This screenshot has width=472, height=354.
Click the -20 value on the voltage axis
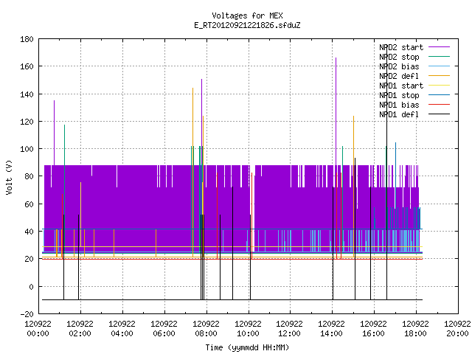[27, 314]
